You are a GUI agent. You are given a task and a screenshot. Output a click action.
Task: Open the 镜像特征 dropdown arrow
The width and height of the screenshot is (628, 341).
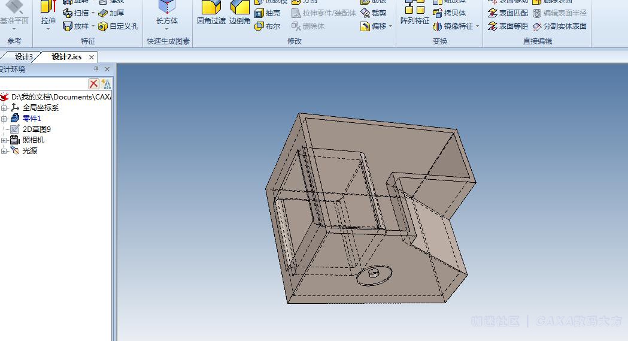click(x=477, y=26)
